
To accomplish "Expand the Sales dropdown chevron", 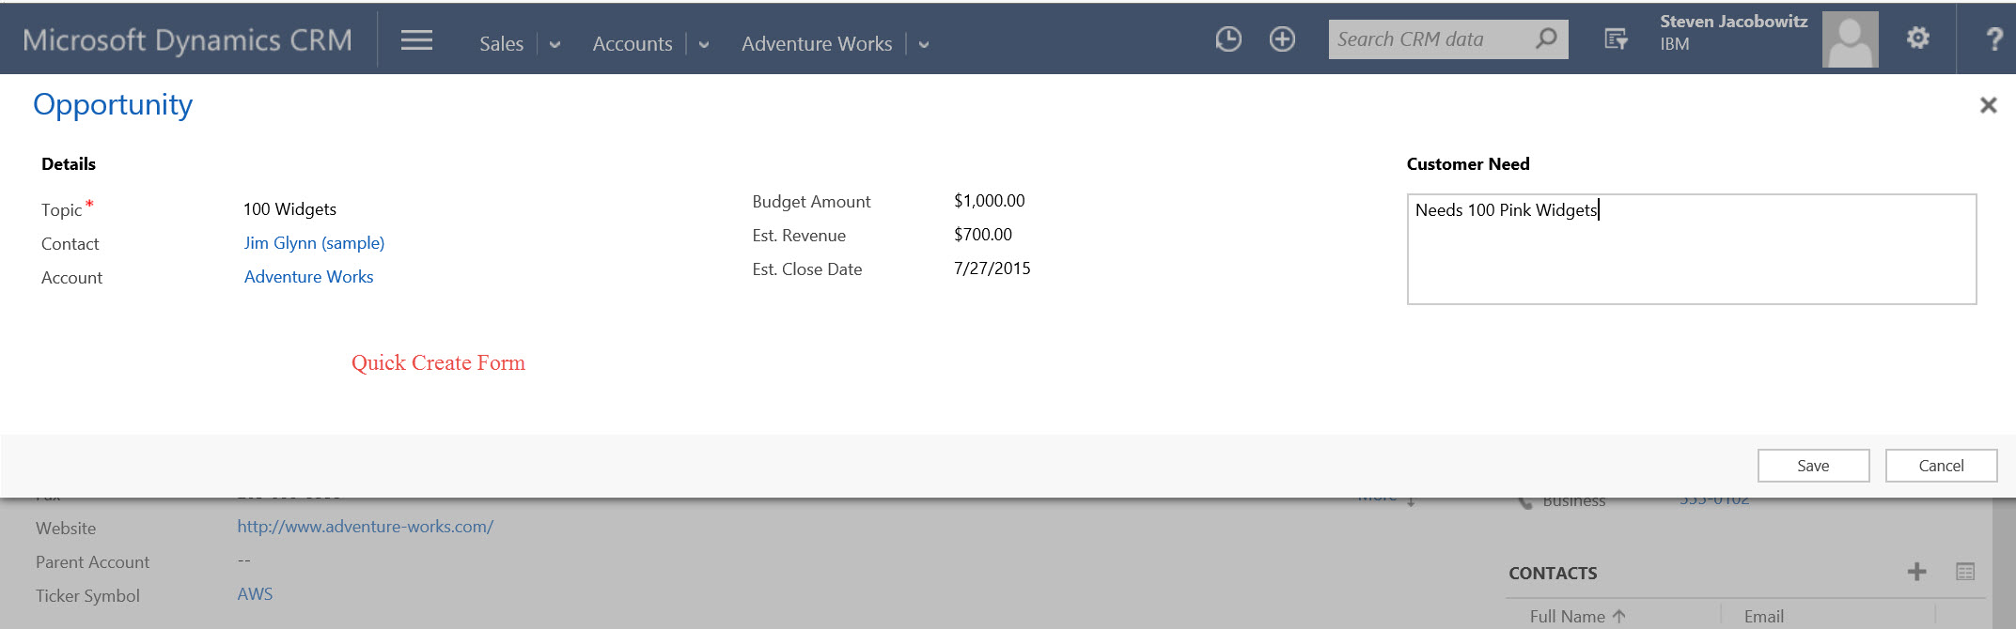I will pos(555,45).
